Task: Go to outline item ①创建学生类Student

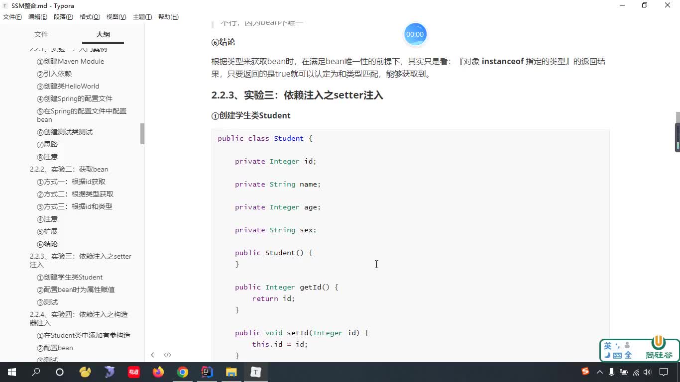Action: coord(70,278)
